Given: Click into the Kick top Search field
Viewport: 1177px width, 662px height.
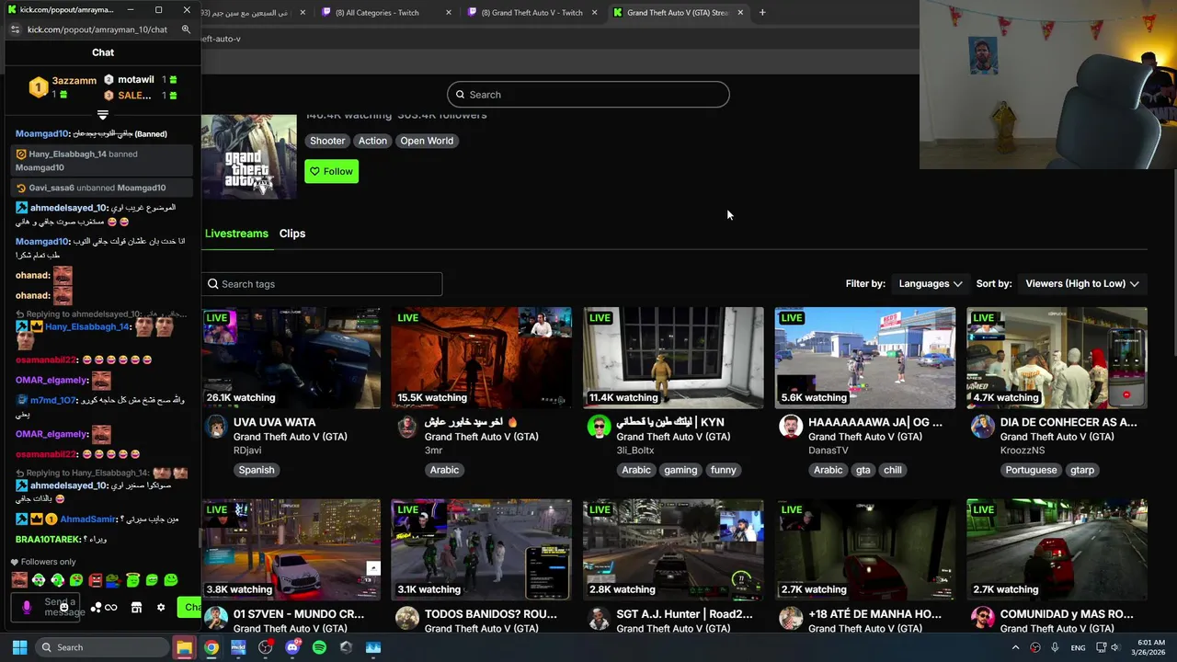Looking at the screenshot, I should [x=588, y=95].
